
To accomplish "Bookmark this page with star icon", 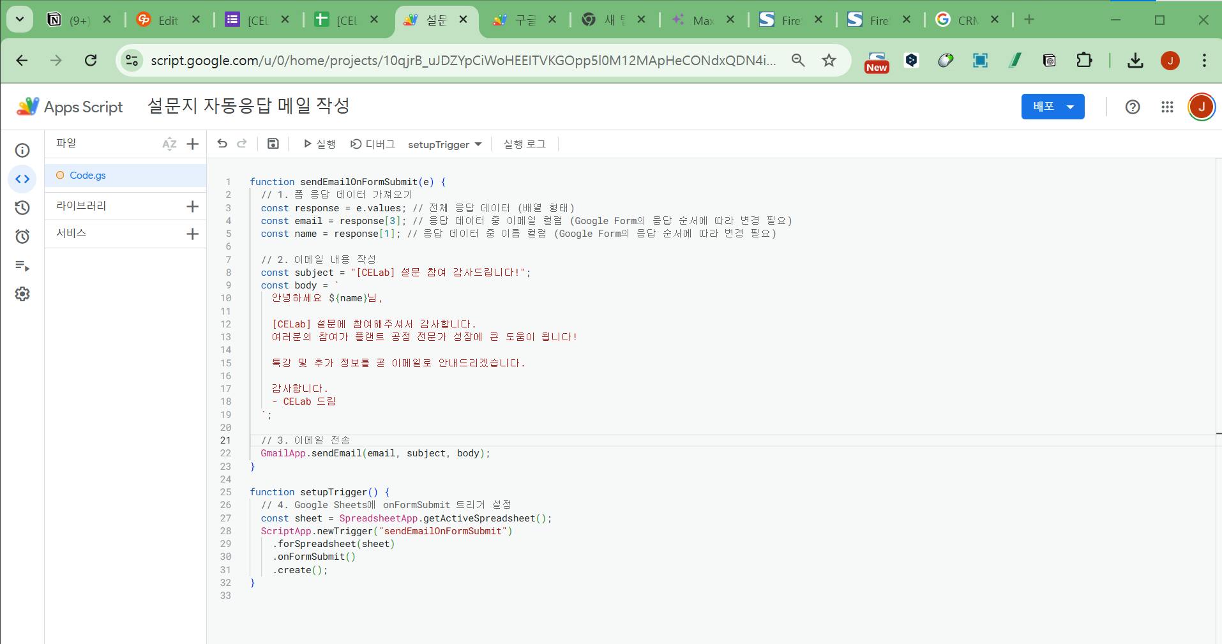I will click(829, 61).
